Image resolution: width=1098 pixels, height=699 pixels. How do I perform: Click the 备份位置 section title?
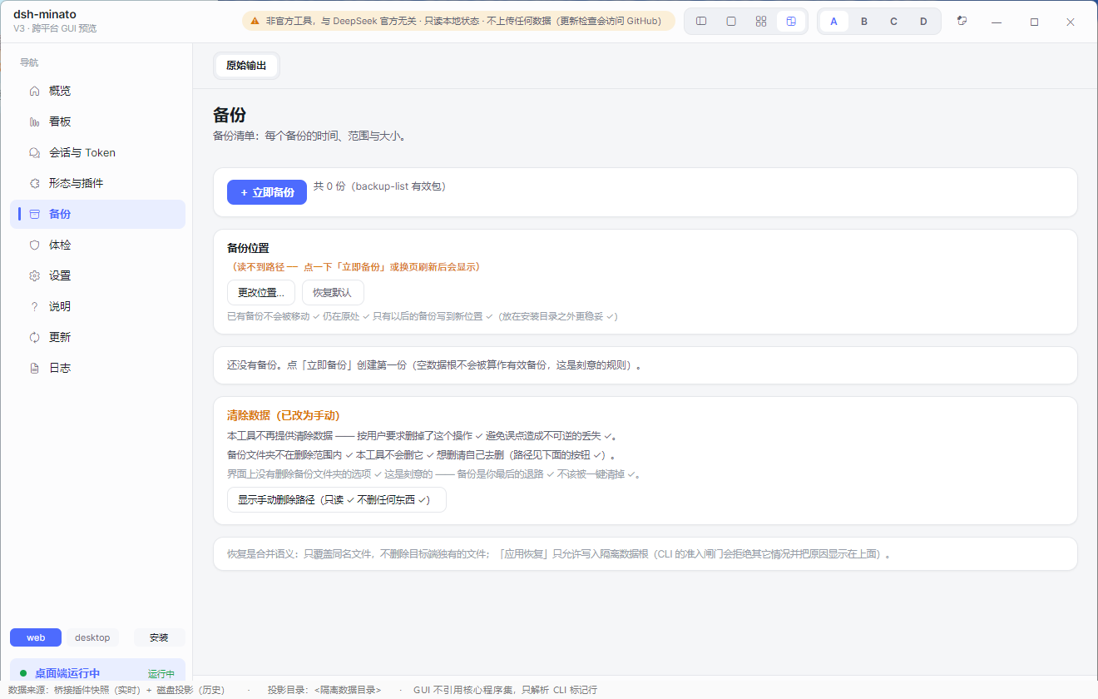[x=248, y=248]
